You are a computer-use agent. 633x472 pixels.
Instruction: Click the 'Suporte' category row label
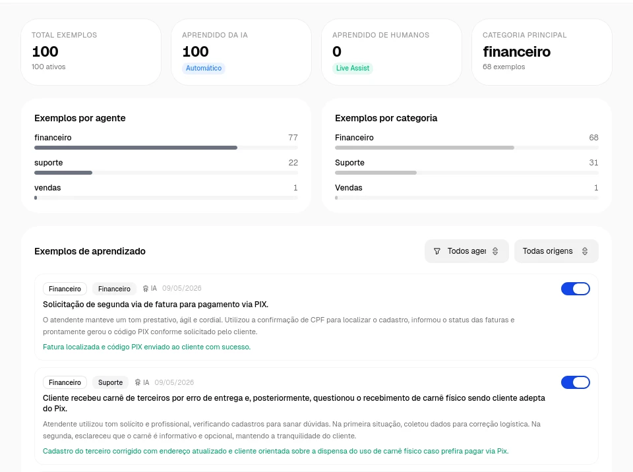pyautogui.click(x=349, y=163)
